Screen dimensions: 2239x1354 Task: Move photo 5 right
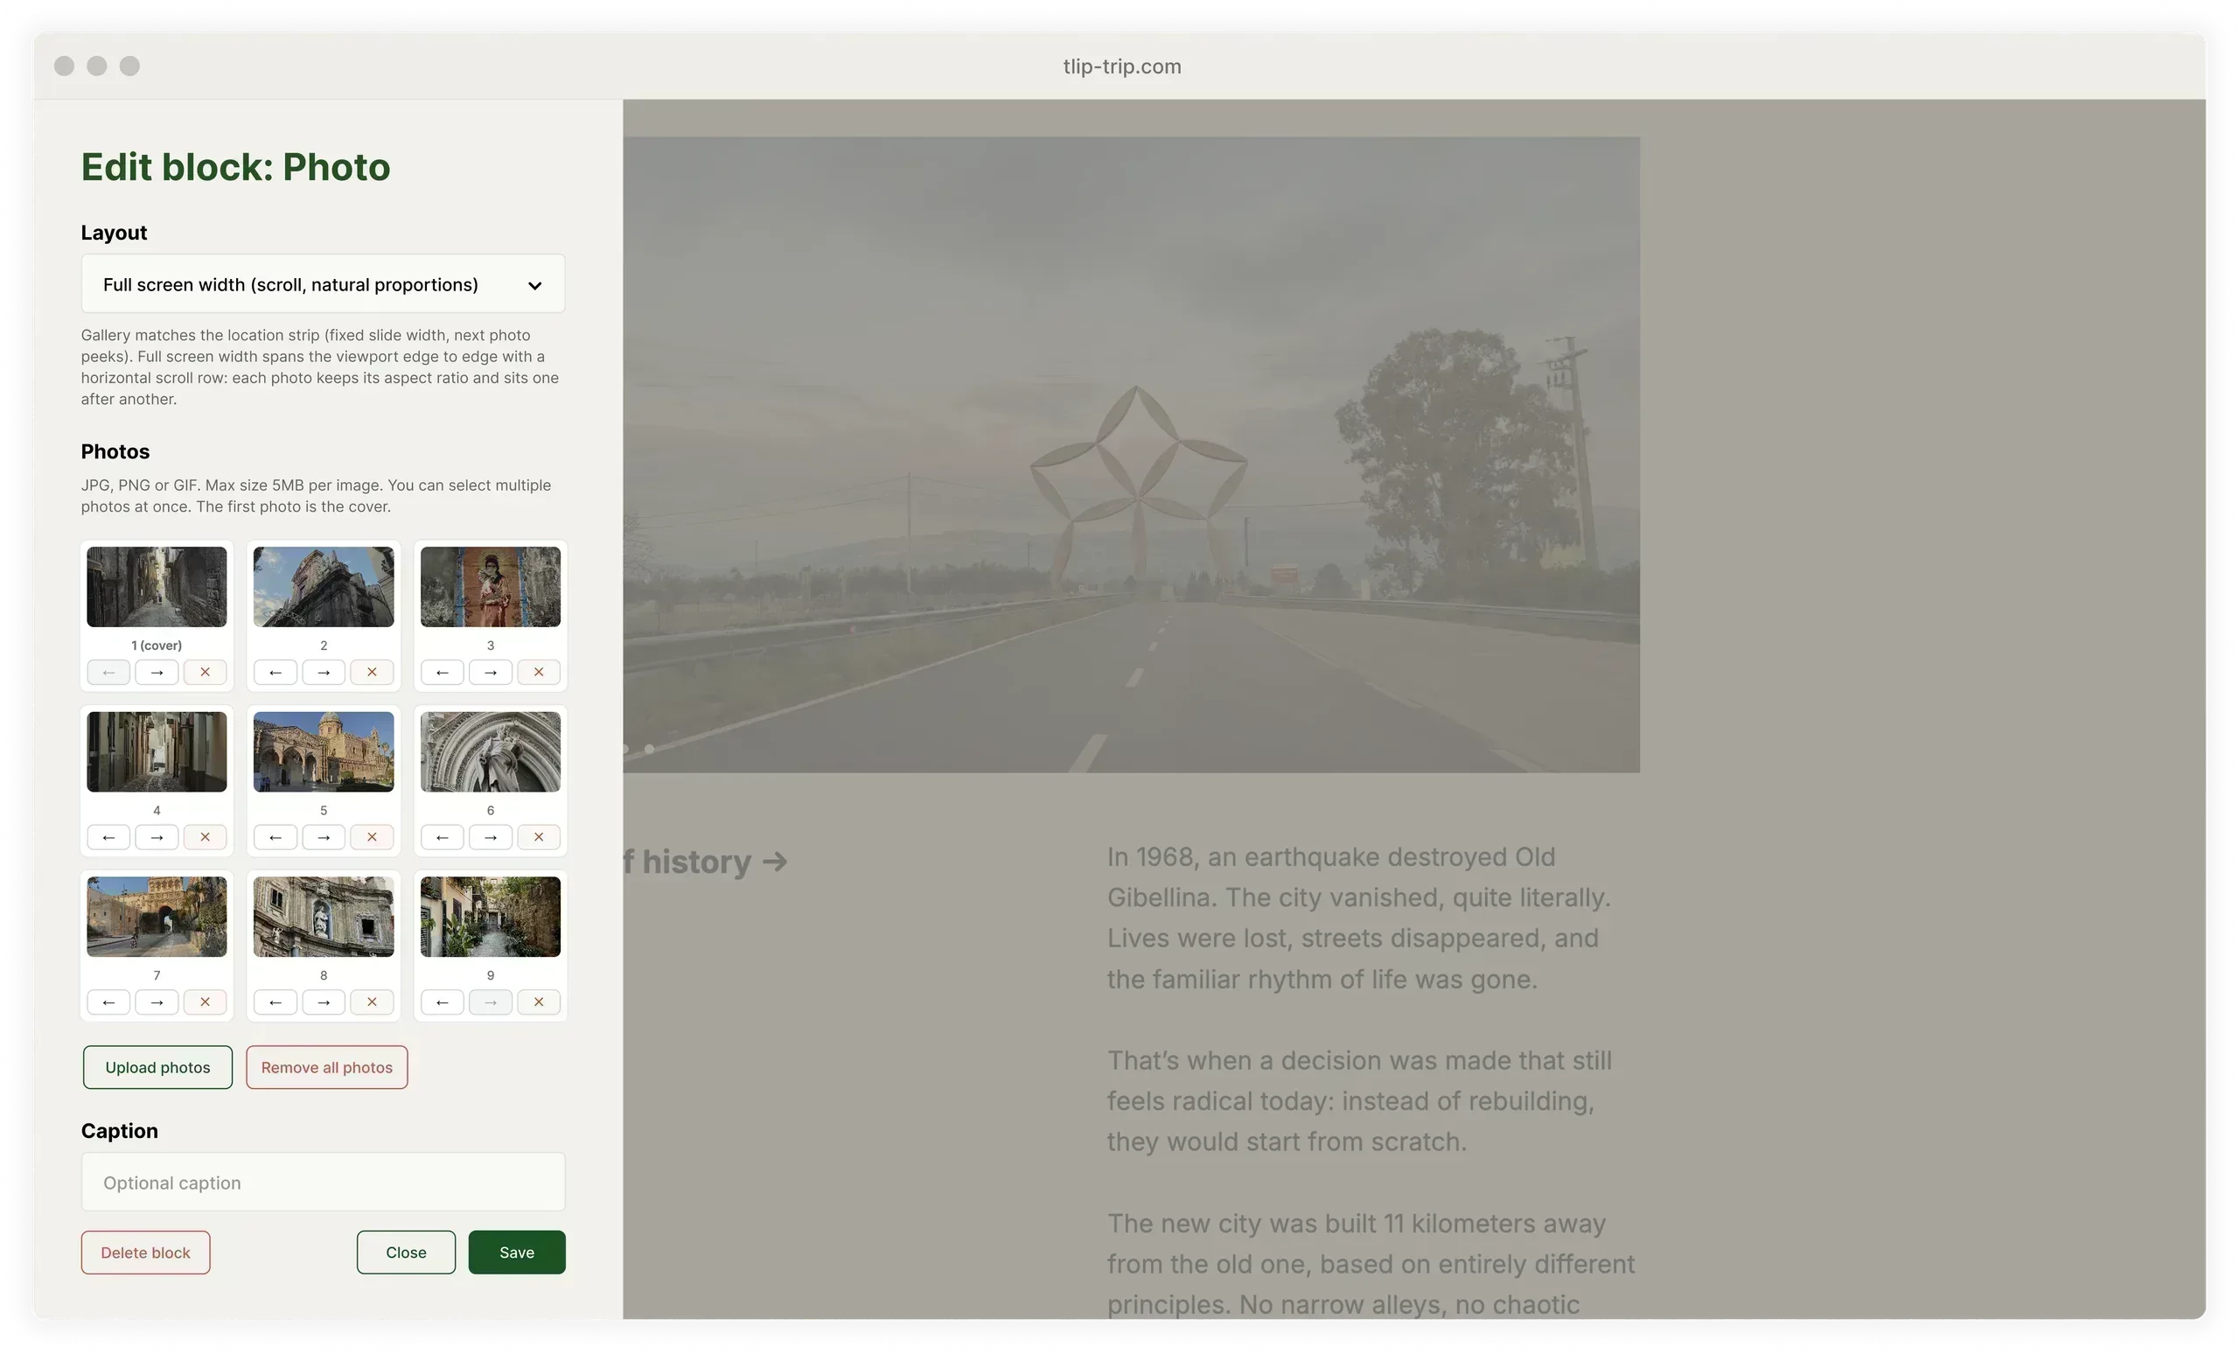point(324,837)
